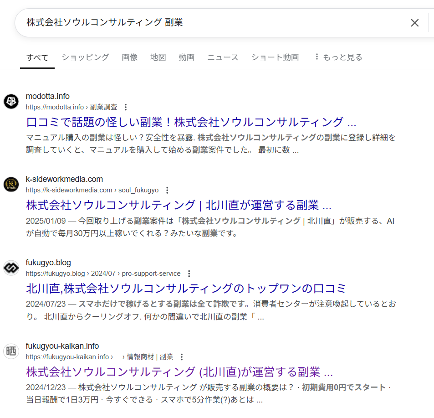Screen dimensions: 434x418
Task: Switch to the 動画 tab
Action: click(187, 57)
